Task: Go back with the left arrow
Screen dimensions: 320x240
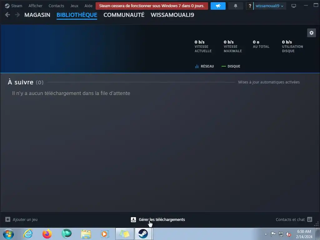Action: 7,15
